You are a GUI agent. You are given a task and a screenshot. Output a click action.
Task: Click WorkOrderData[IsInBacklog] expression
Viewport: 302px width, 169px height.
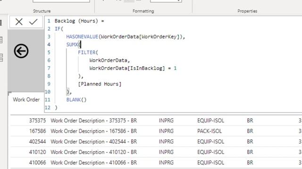click(127, 68)
